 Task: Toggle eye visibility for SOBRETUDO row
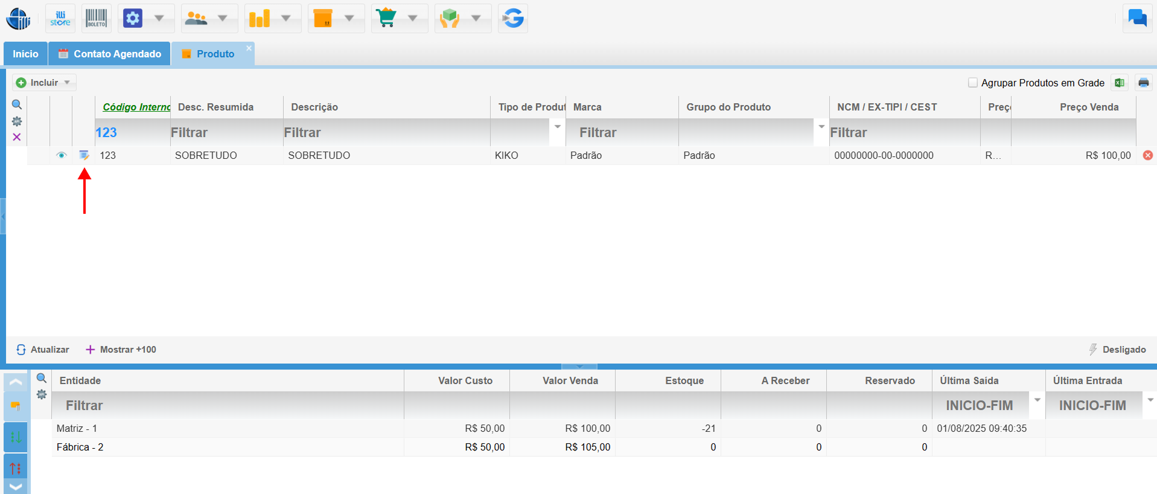click(x=61, y=155)
